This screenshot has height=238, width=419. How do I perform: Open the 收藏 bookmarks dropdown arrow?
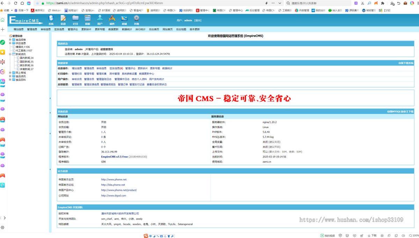[x=12, y=10]
